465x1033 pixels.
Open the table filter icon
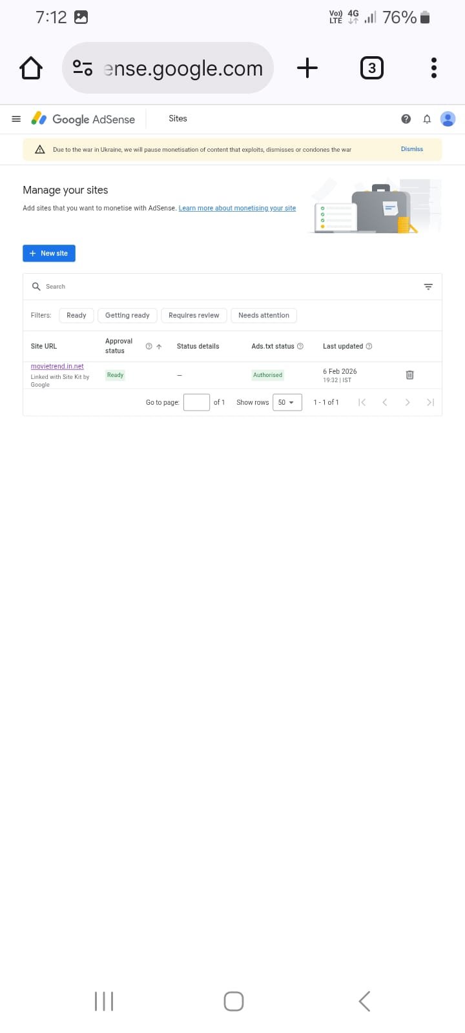[x=428, y=287]
